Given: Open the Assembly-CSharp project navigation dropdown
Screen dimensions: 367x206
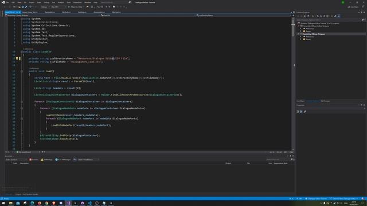Looking at the screenshot, I should click(x=53, y=15).
